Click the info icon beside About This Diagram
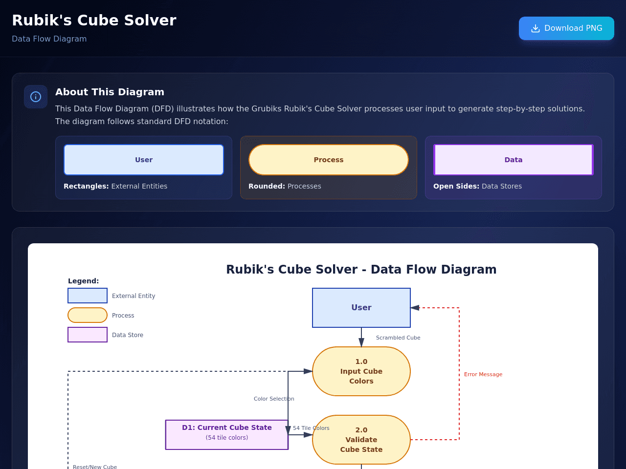Viewport: 626px width, 469px height. (x=36, y=97)
